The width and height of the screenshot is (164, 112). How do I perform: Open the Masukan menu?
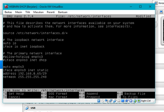[38, 12]
